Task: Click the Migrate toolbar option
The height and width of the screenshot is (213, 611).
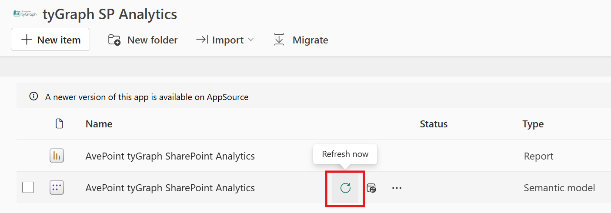Action: (300, 40)
